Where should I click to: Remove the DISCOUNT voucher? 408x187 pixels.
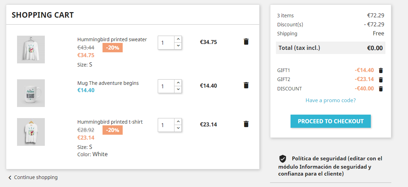[x=381, y=89]
